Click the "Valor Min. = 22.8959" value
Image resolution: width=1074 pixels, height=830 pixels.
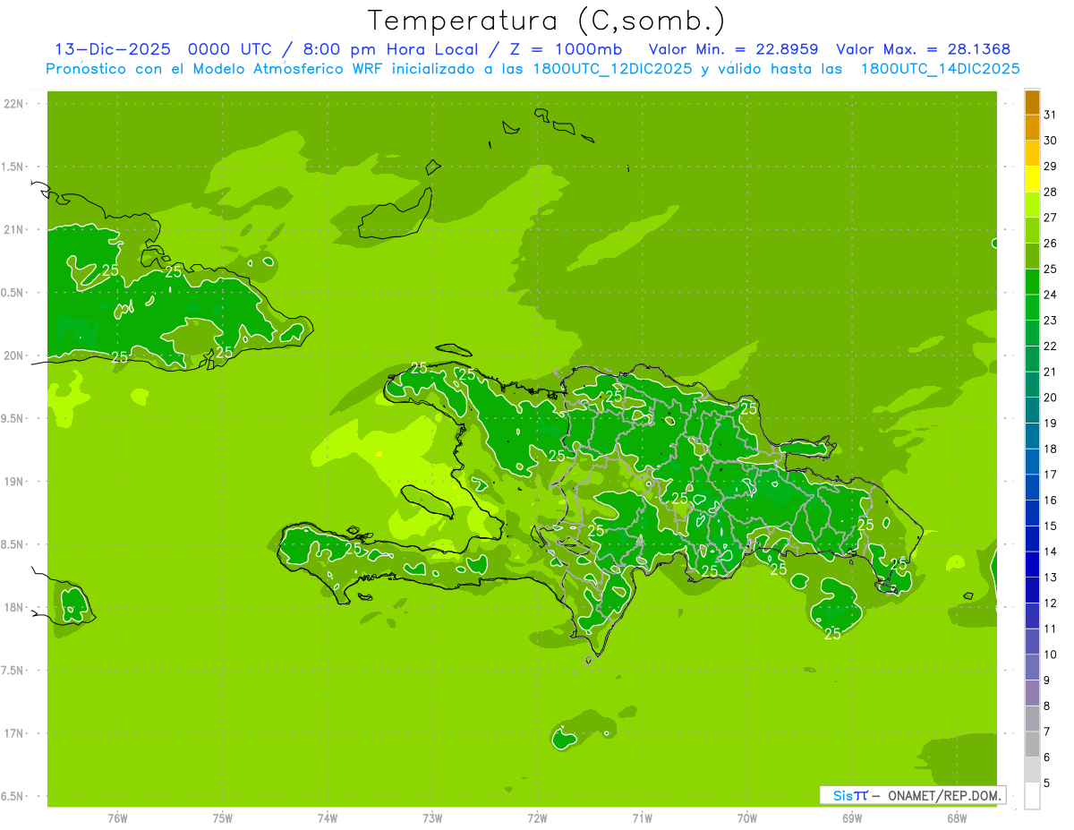coord(734,49)
